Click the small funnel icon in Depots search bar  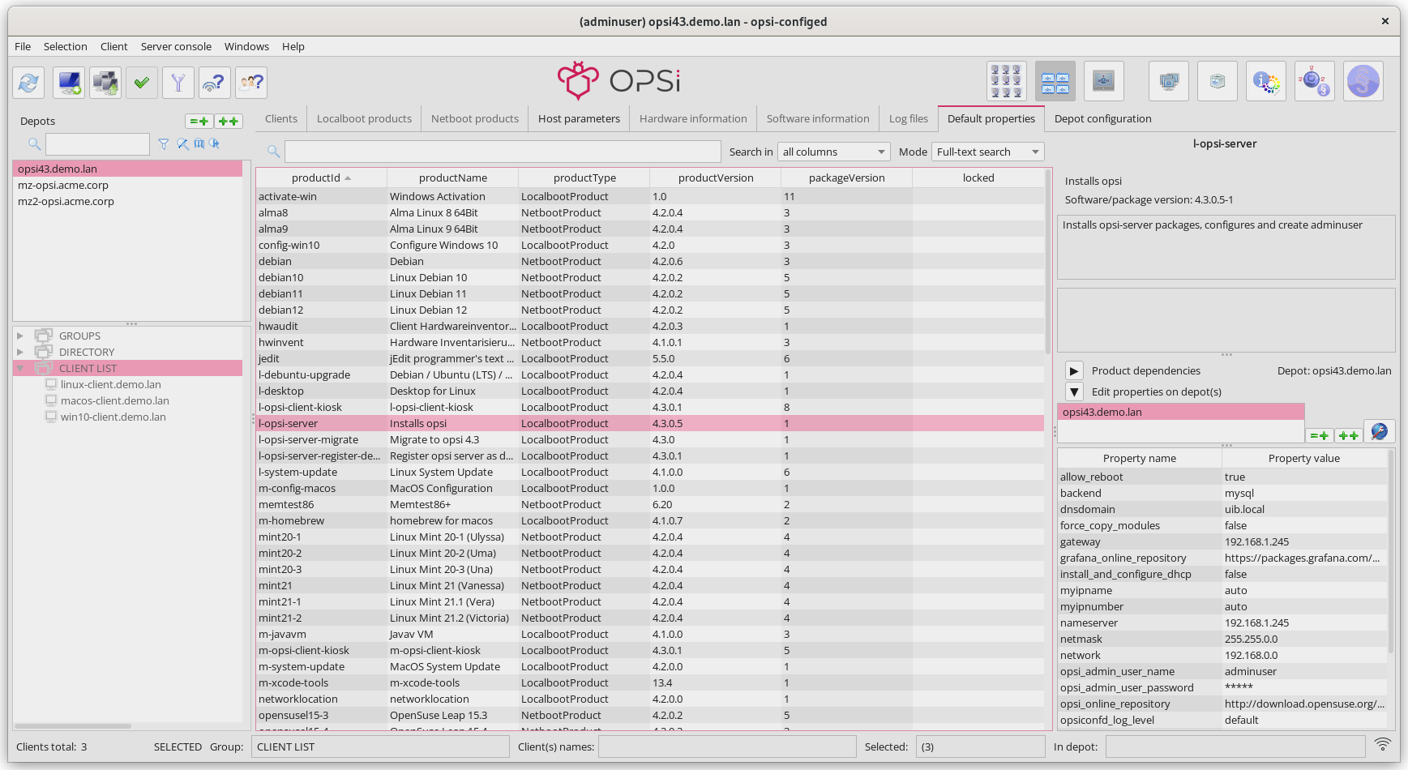[x=164, y=144]
